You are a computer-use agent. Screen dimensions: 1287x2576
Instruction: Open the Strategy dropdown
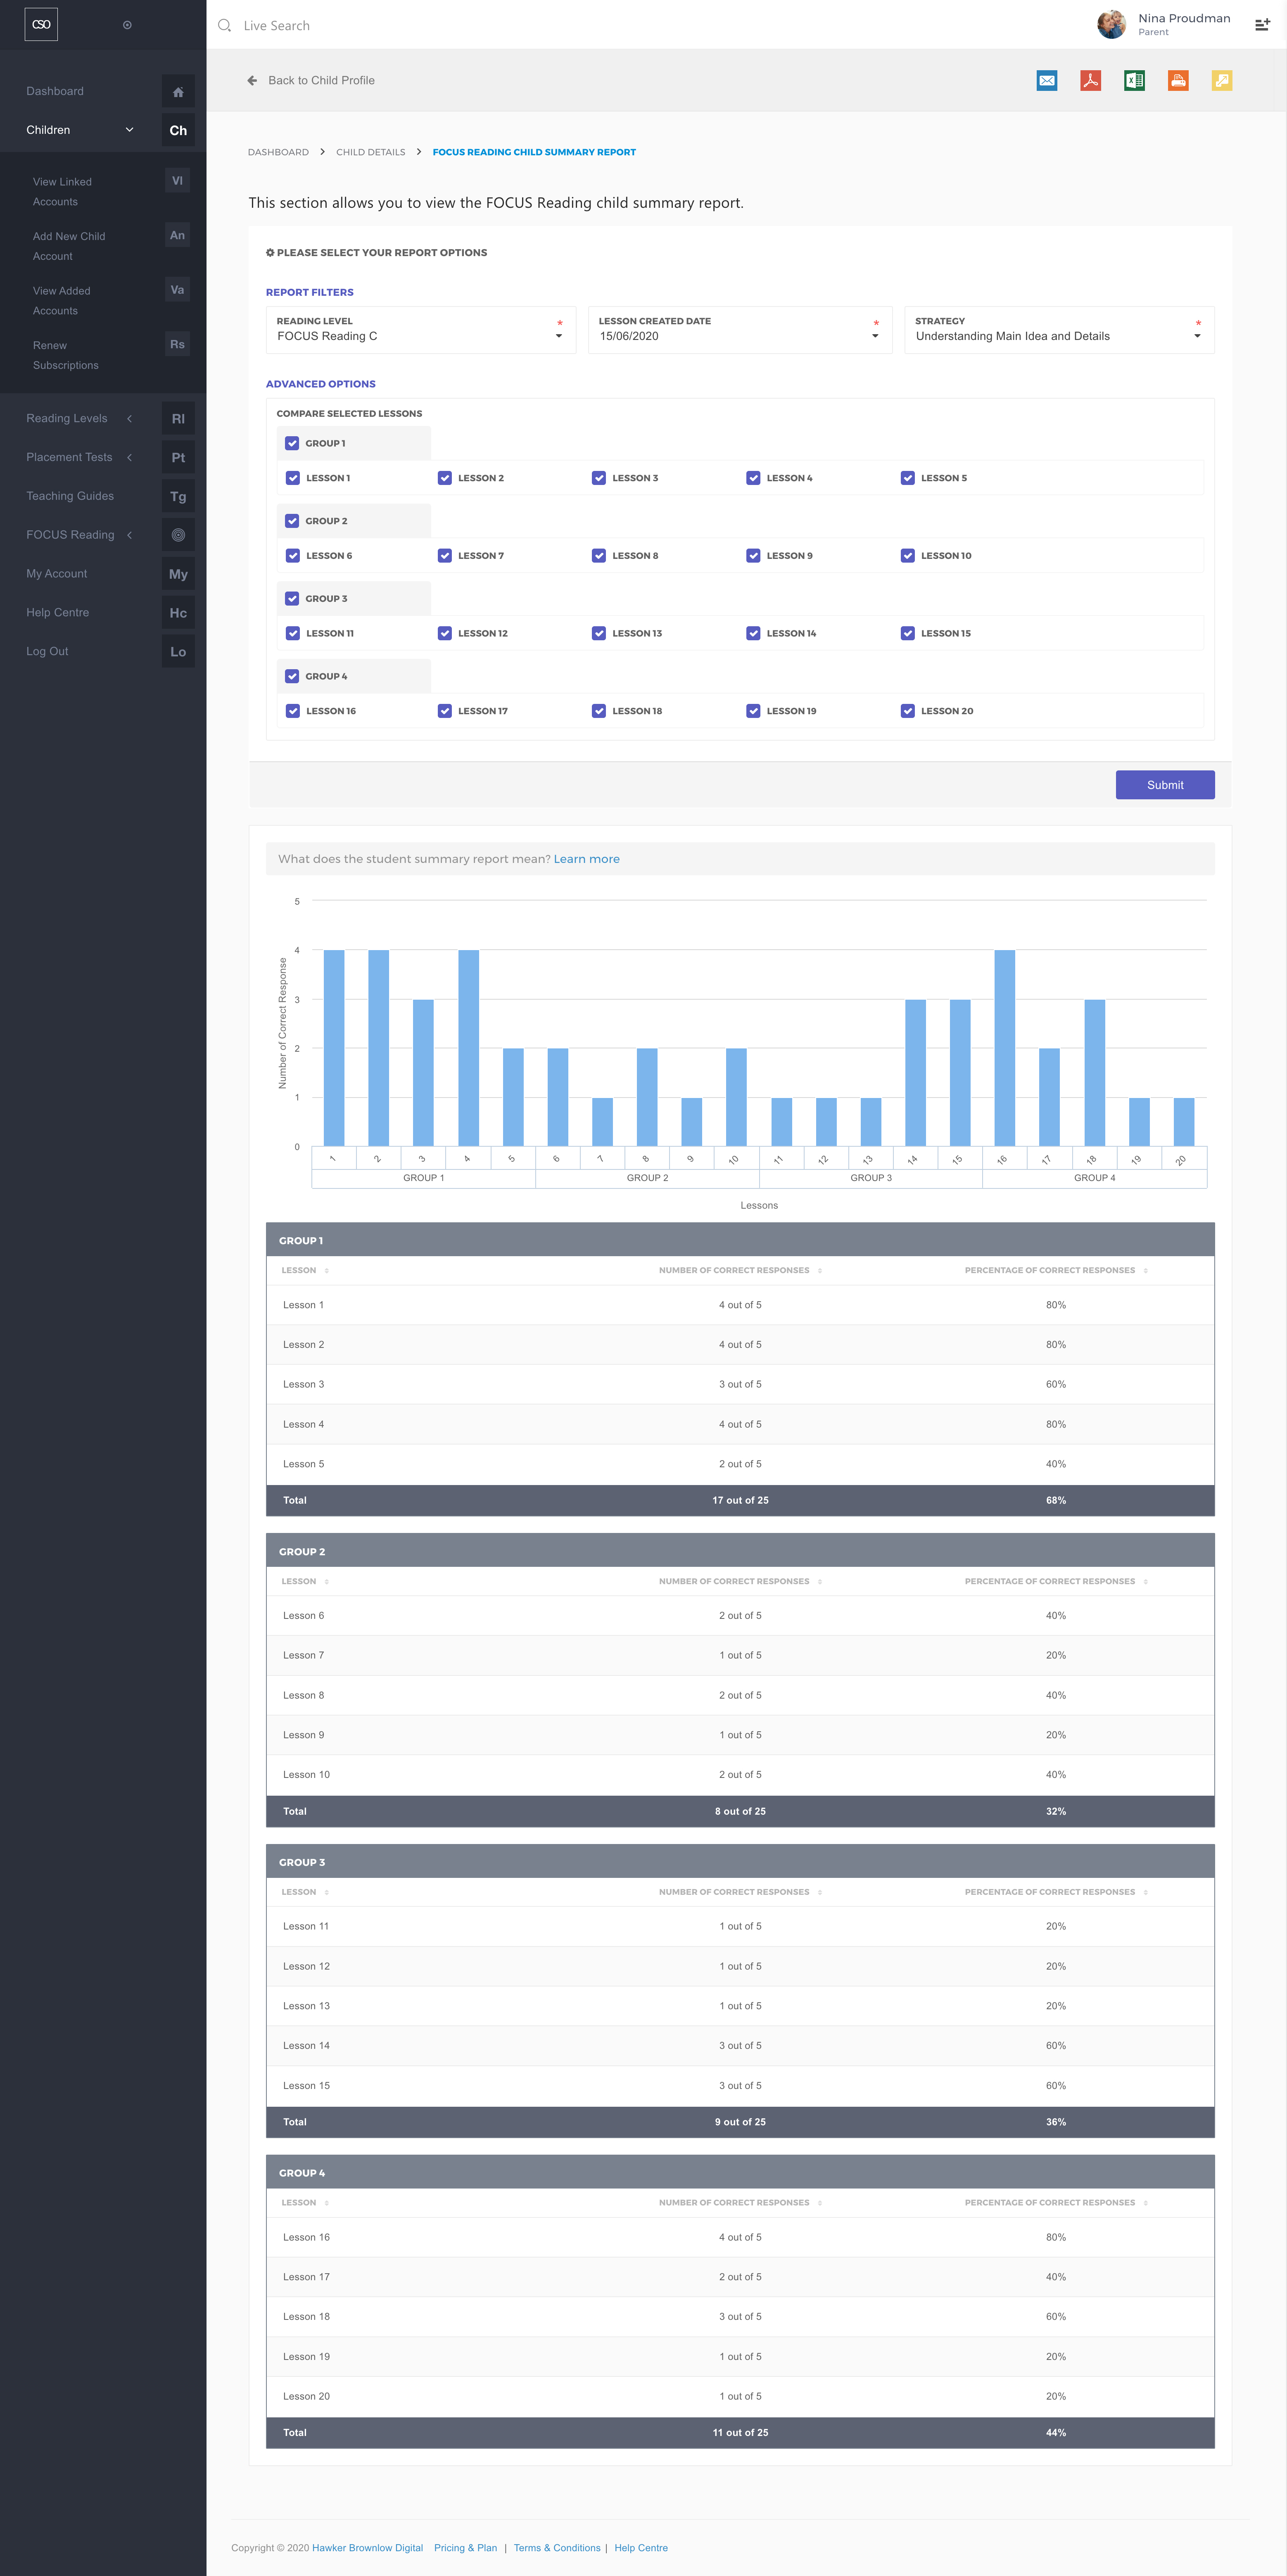coord(1059,330)
